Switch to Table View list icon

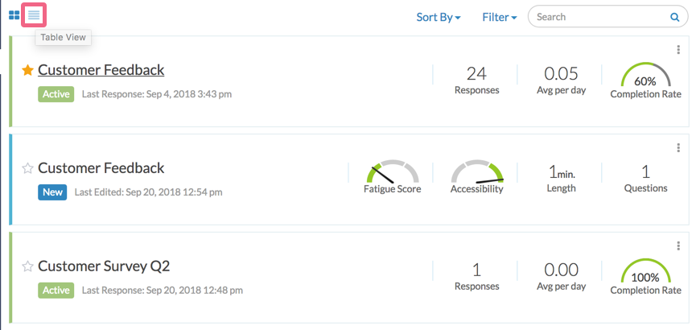[x=33, y=15]
